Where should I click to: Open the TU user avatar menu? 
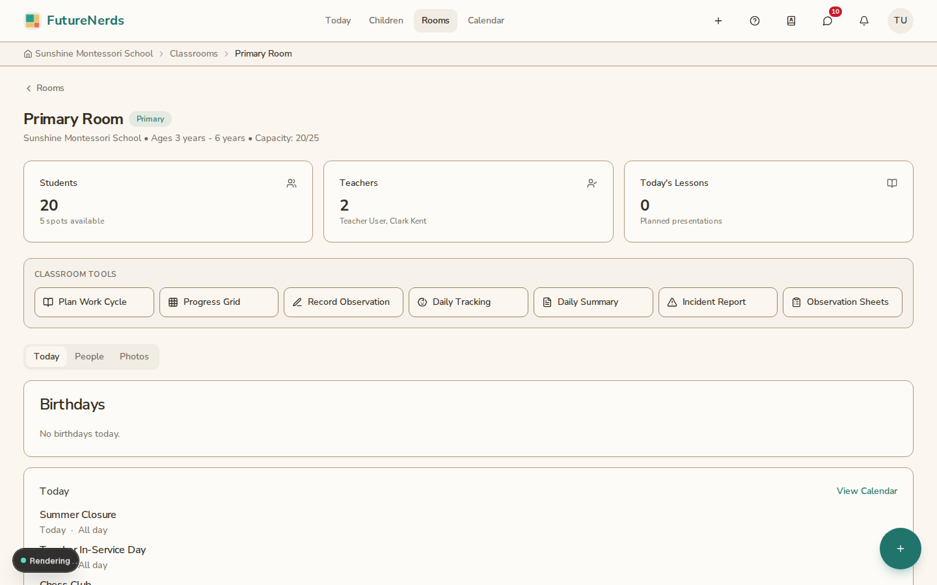(901, 21)
